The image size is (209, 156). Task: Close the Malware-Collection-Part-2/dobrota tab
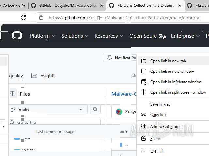coord(180,6)
